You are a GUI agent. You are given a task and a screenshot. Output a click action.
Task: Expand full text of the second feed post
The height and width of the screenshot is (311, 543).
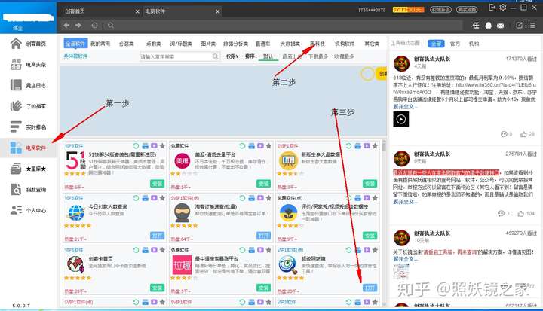(x=405, y=202)
